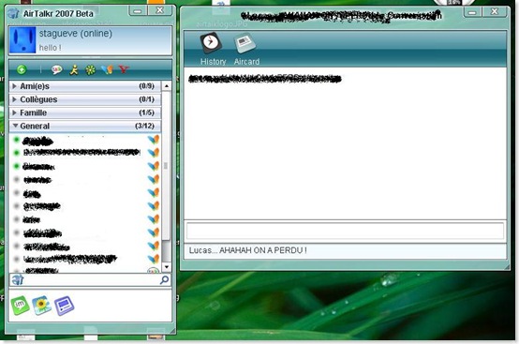Viewport: 519px width, 344px height.
Task: Click the contact search input field
Action: pos(90,280)
